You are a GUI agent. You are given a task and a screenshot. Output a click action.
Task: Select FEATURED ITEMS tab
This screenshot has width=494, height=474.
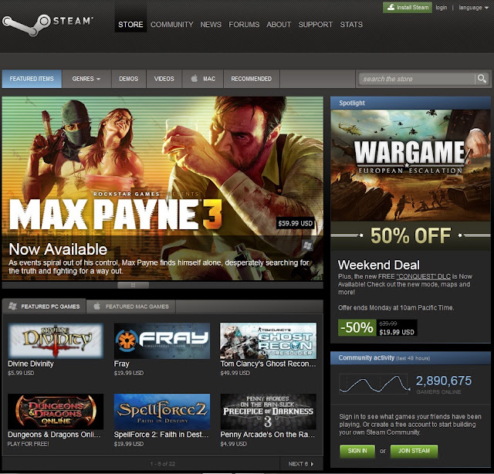click(x=32, y=79)
